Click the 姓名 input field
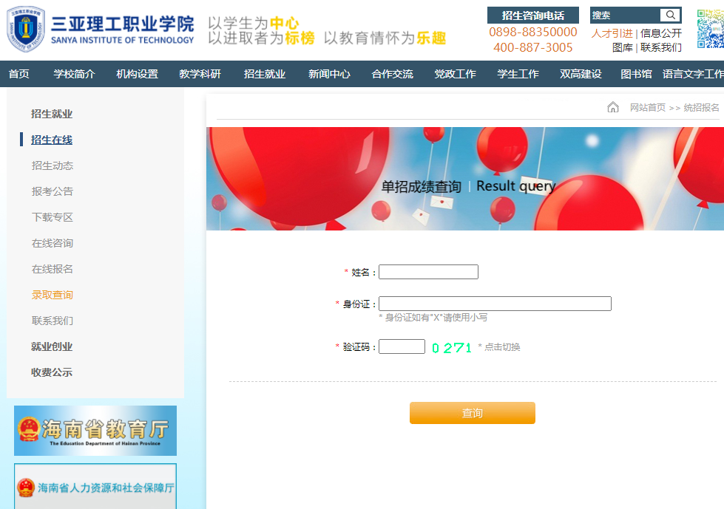This screenshot has width=724, height=509. point(428,272)
